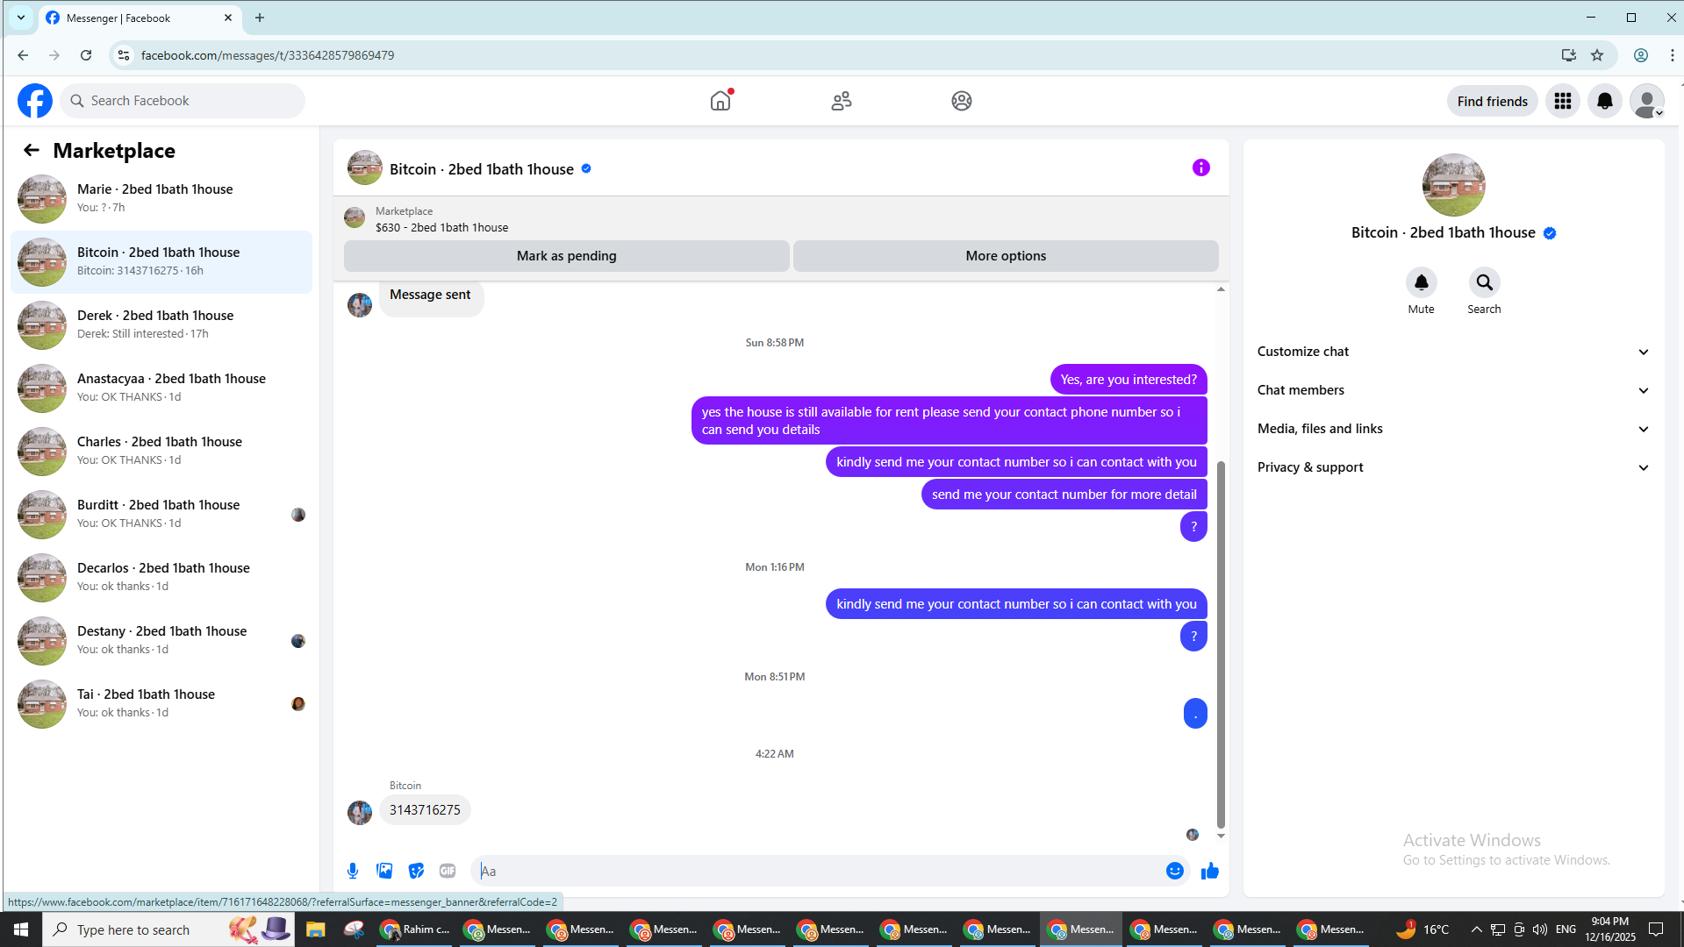Switch to the Rahim c... Chrome taskbar window
1684x947 pixels.
click(x=416, y=929)
